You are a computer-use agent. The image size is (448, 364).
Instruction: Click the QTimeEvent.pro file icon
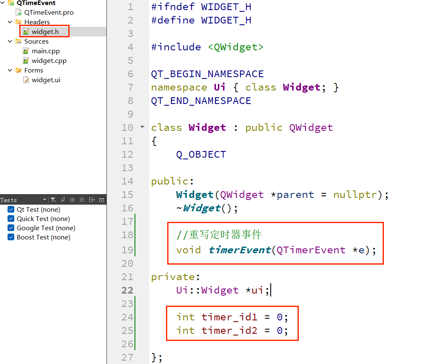[18, 12]
